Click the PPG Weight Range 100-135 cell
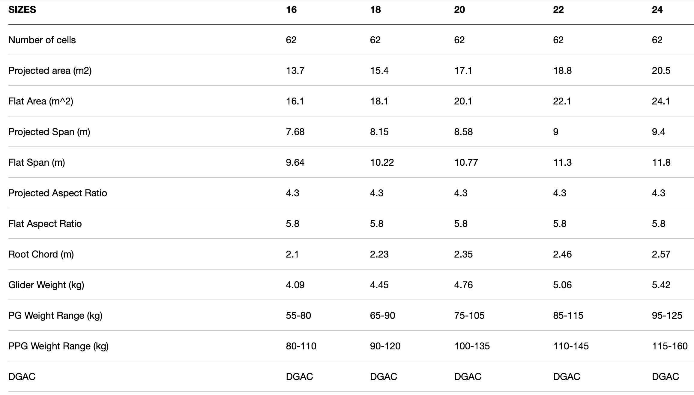 [472, 346]
